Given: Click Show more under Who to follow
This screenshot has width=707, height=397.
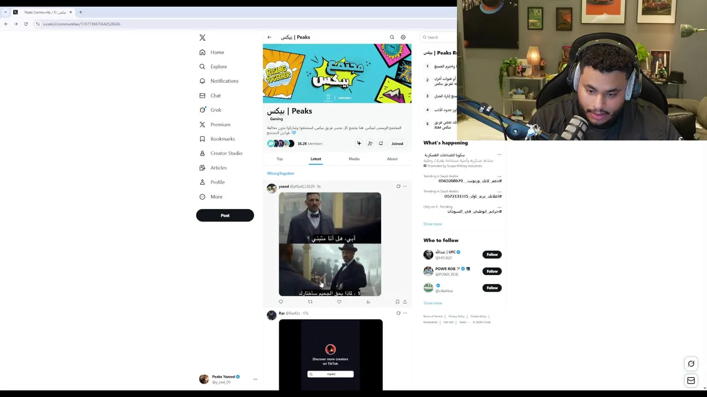Looking at the screenshot, I should pos(432,303).
